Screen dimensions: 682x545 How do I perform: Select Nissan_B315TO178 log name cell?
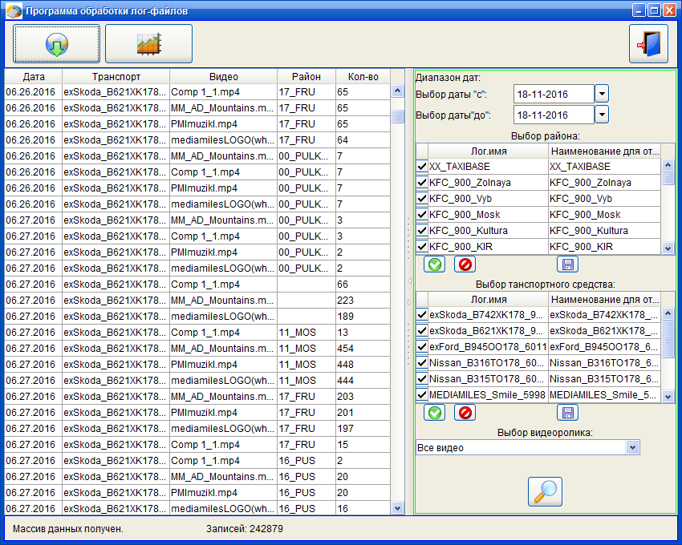[x=488, y=379]
